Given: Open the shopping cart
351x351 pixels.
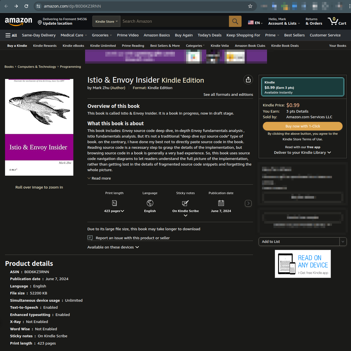Looking at the screenshot, I should click(x=337, y=21).
